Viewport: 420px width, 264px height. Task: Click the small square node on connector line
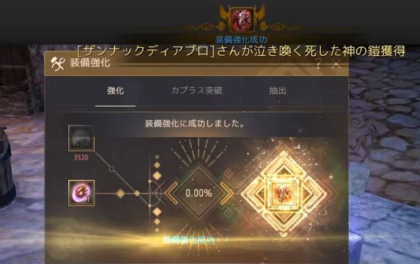pyautogui.click(x=112, y=169)
